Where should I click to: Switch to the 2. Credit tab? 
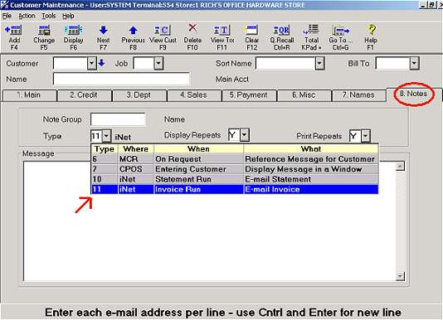click(84, 95)
